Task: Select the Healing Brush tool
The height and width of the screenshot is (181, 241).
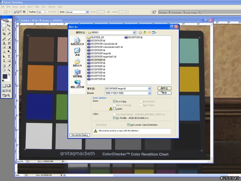Action: click(4, 39)
